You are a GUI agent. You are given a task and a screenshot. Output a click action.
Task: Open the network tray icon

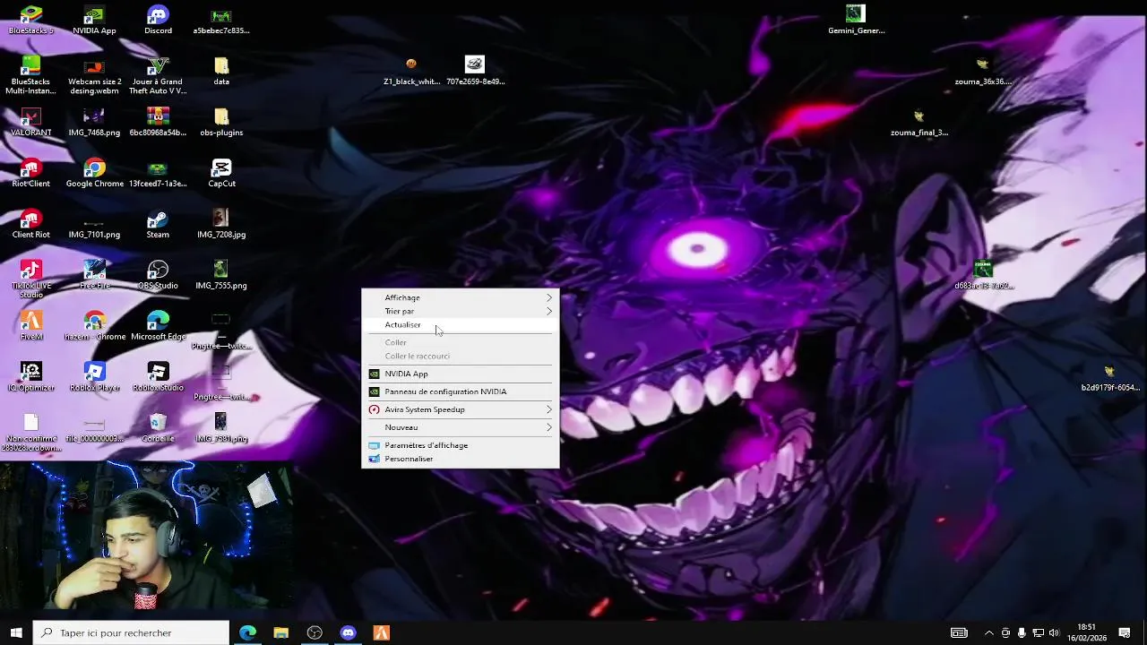1038,632
